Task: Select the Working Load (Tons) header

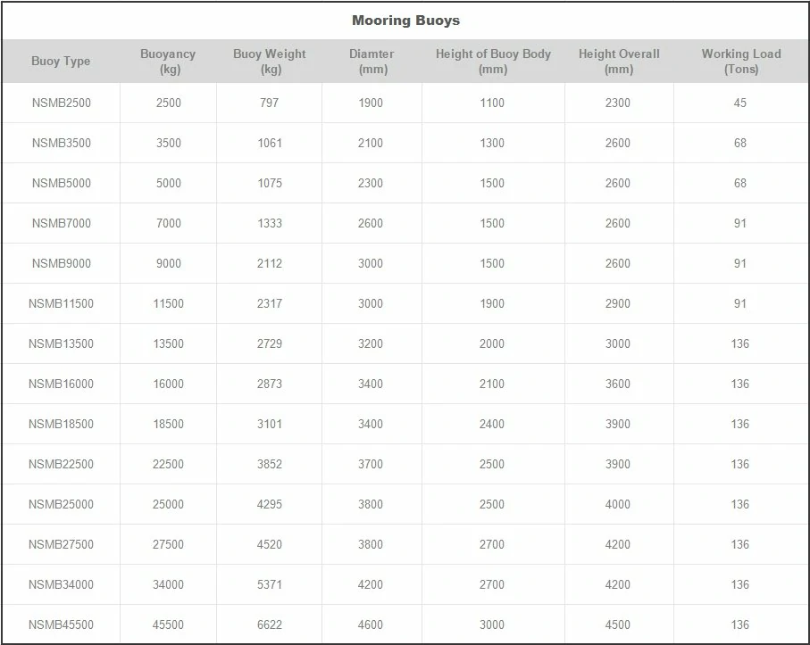Action: (740, 61)
